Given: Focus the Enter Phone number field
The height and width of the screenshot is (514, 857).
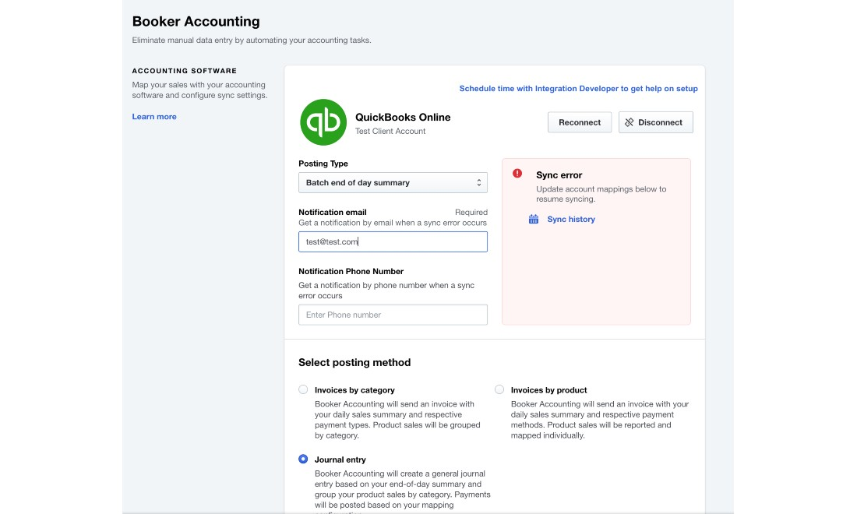Looking at the screenshot, I should [x=392, y=315].
